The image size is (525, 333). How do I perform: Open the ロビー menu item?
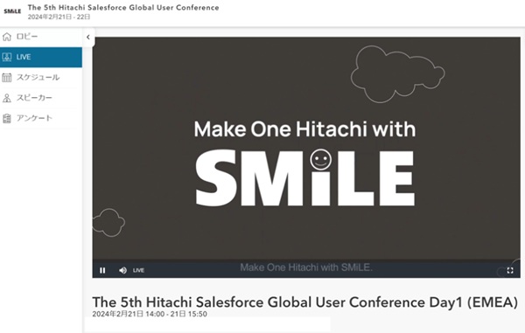(x=41, y=37)
